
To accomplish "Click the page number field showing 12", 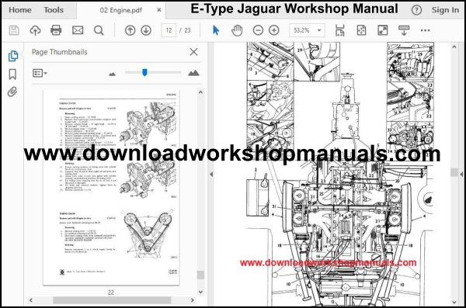I will (169, 30).
